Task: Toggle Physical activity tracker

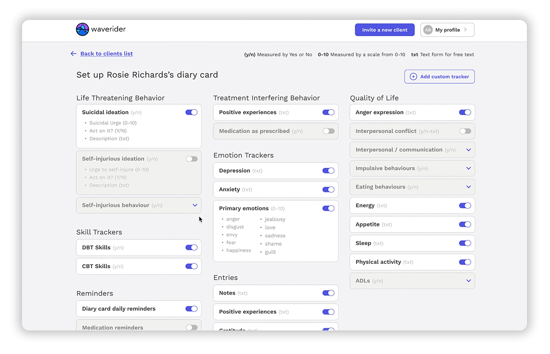Action: [x=465, y=262]
